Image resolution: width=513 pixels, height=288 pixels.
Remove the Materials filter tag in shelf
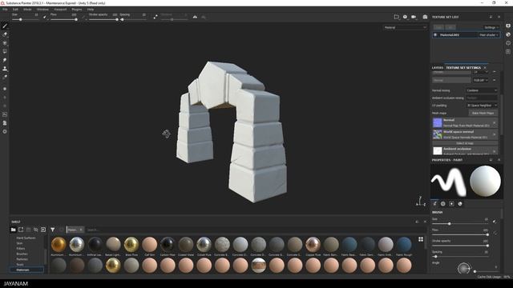(81, 230)
